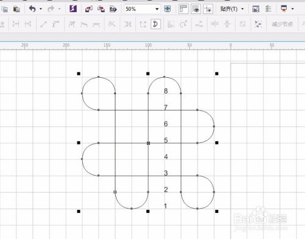The height and width of the screenshot is (239, 305).
Task: Click the Align Nodes icon
Action: tap(199, 24)
